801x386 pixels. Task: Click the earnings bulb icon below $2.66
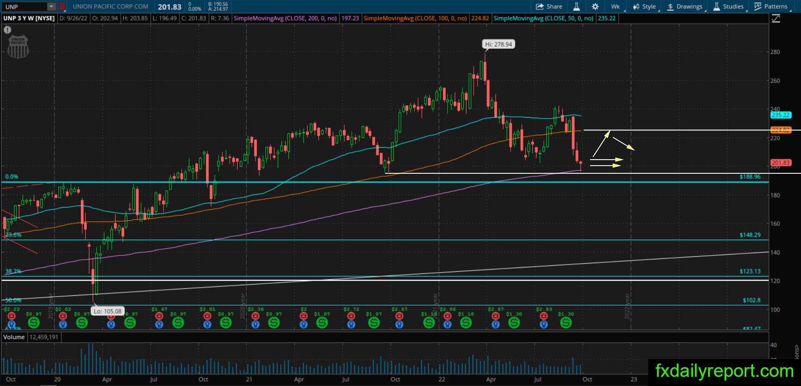click(x=448, y=324)
